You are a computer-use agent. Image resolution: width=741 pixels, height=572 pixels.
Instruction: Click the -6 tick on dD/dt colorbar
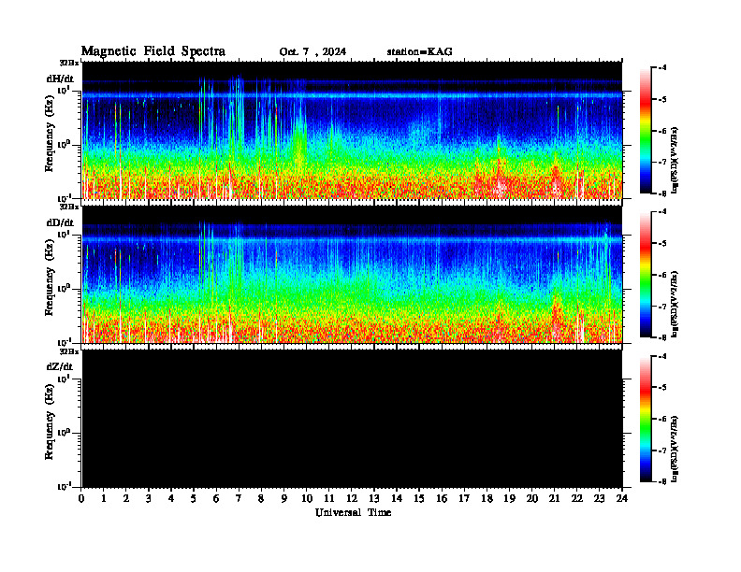click(662, 275)
